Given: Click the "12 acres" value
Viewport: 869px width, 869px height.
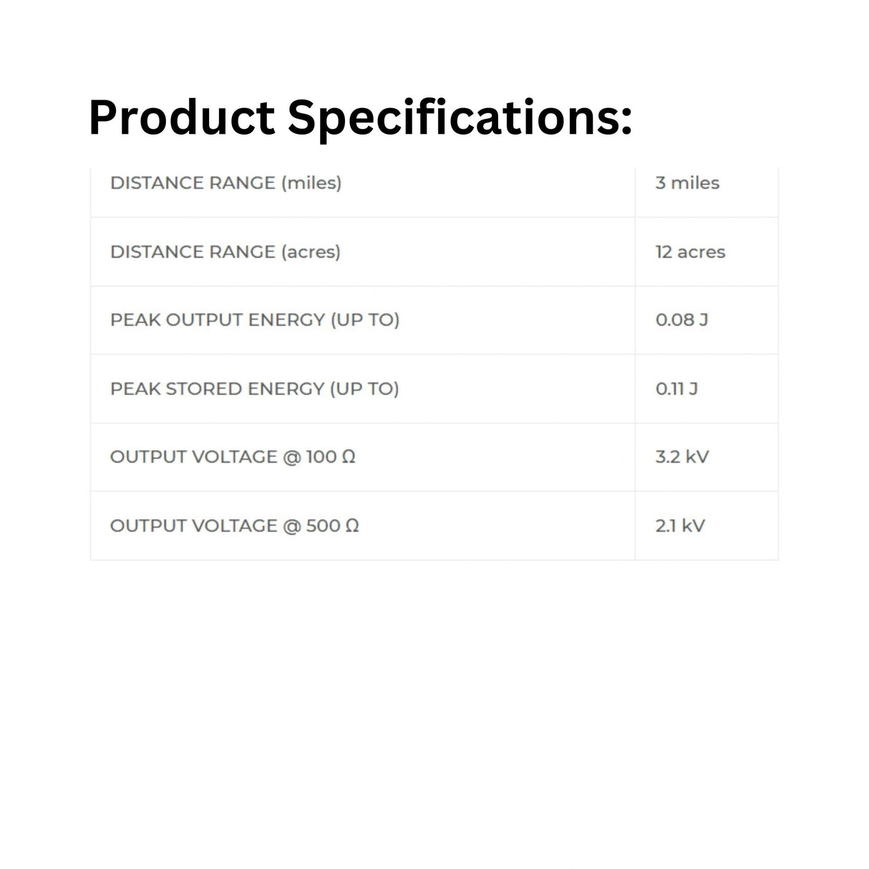Looking at the screenshot, I should coord(690,252).
